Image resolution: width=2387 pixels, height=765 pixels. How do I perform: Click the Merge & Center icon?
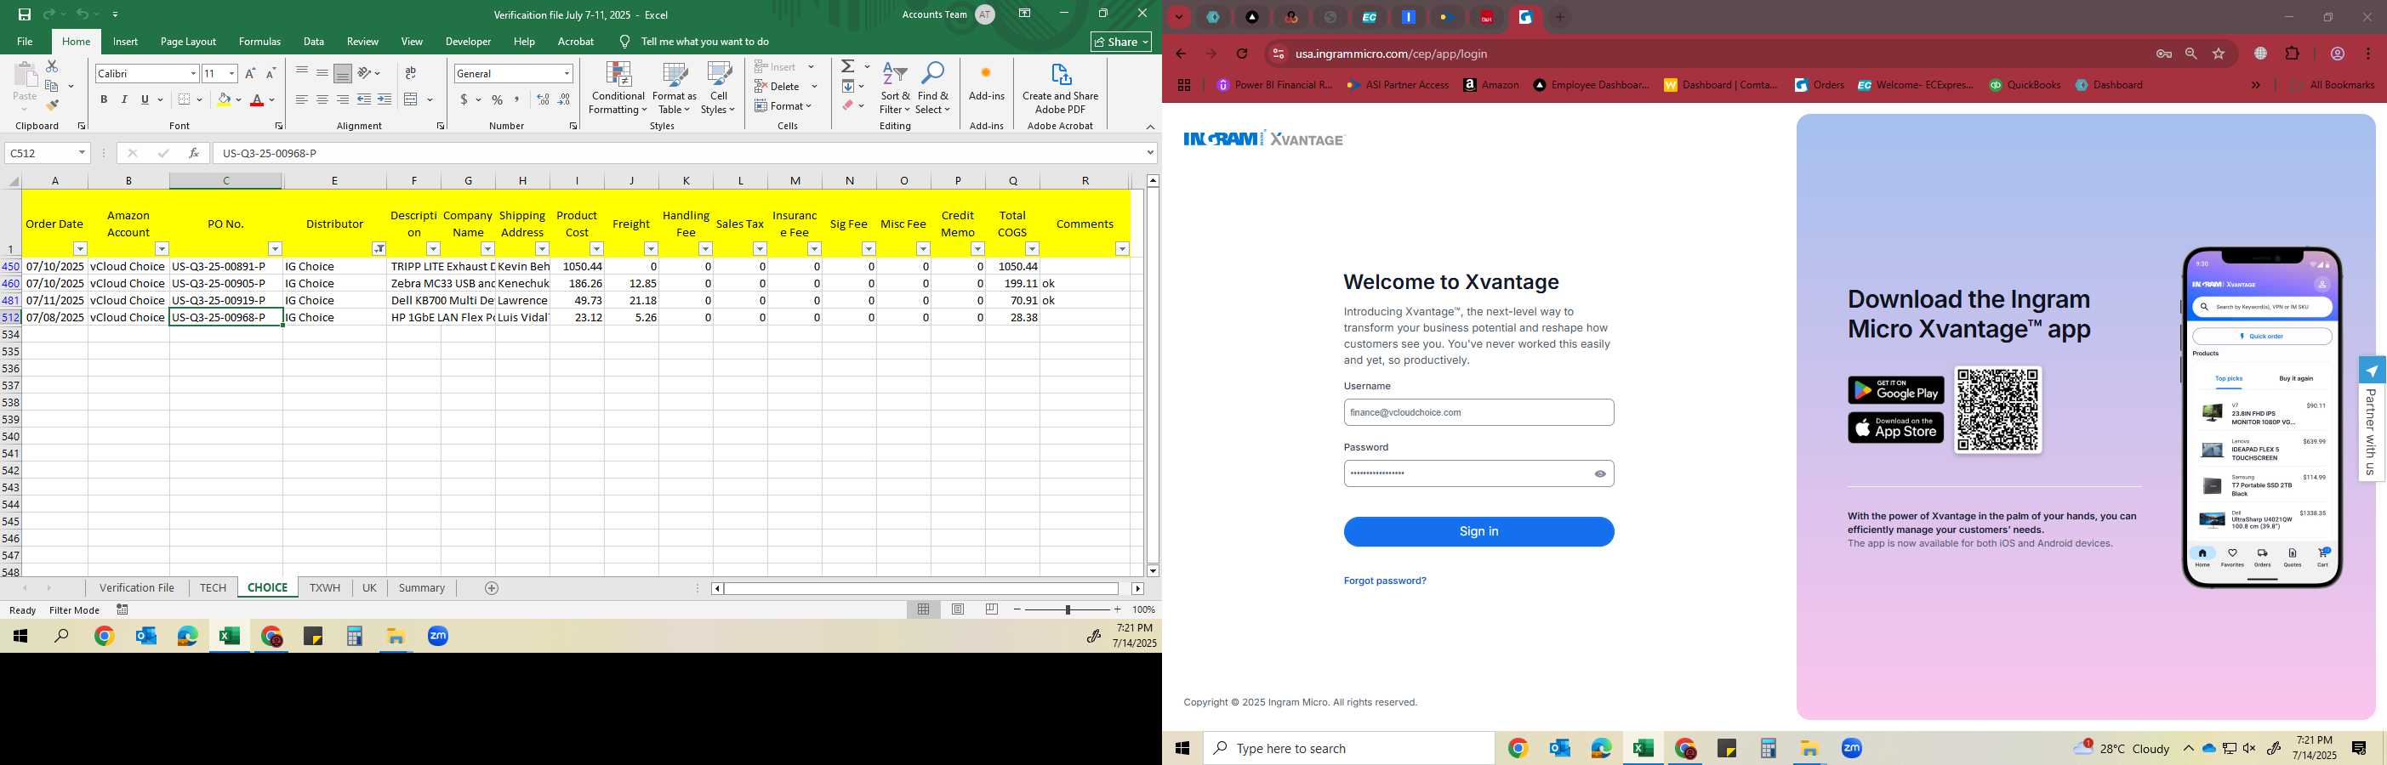412,100
